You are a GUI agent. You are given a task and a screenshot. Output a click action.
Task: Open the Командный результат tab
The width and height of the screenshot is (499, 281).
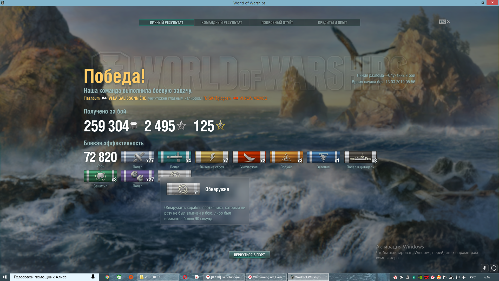click(222, 23)
